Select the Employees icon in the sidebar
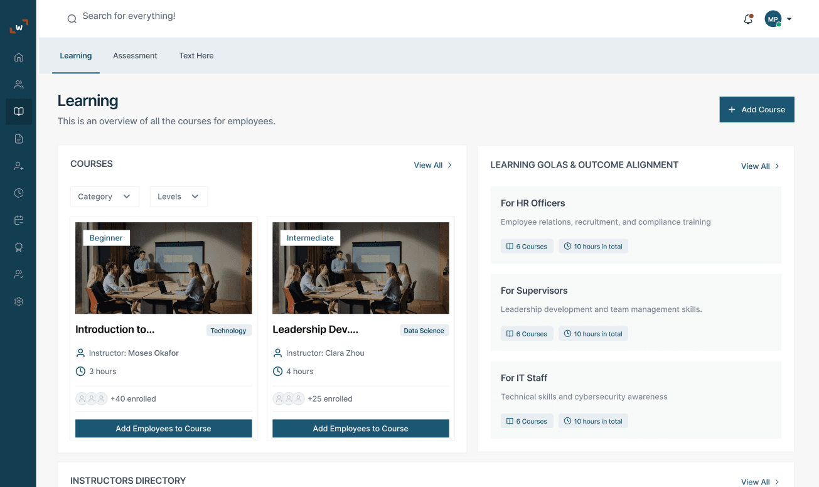The height and width of the screenshot is (487, 819). coord(18,84)
